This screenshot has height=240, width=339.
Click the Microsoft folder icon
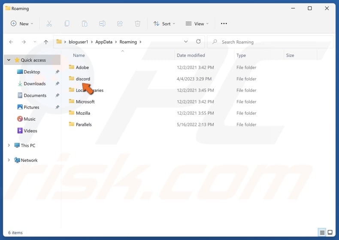(72, 101)
